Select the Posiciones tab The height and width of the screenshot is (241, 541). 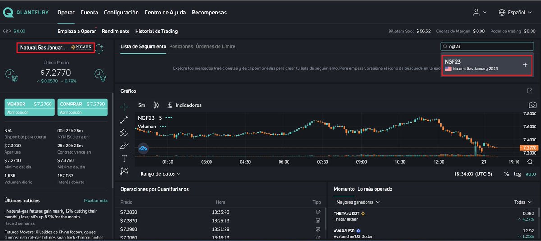click(181, 46)
